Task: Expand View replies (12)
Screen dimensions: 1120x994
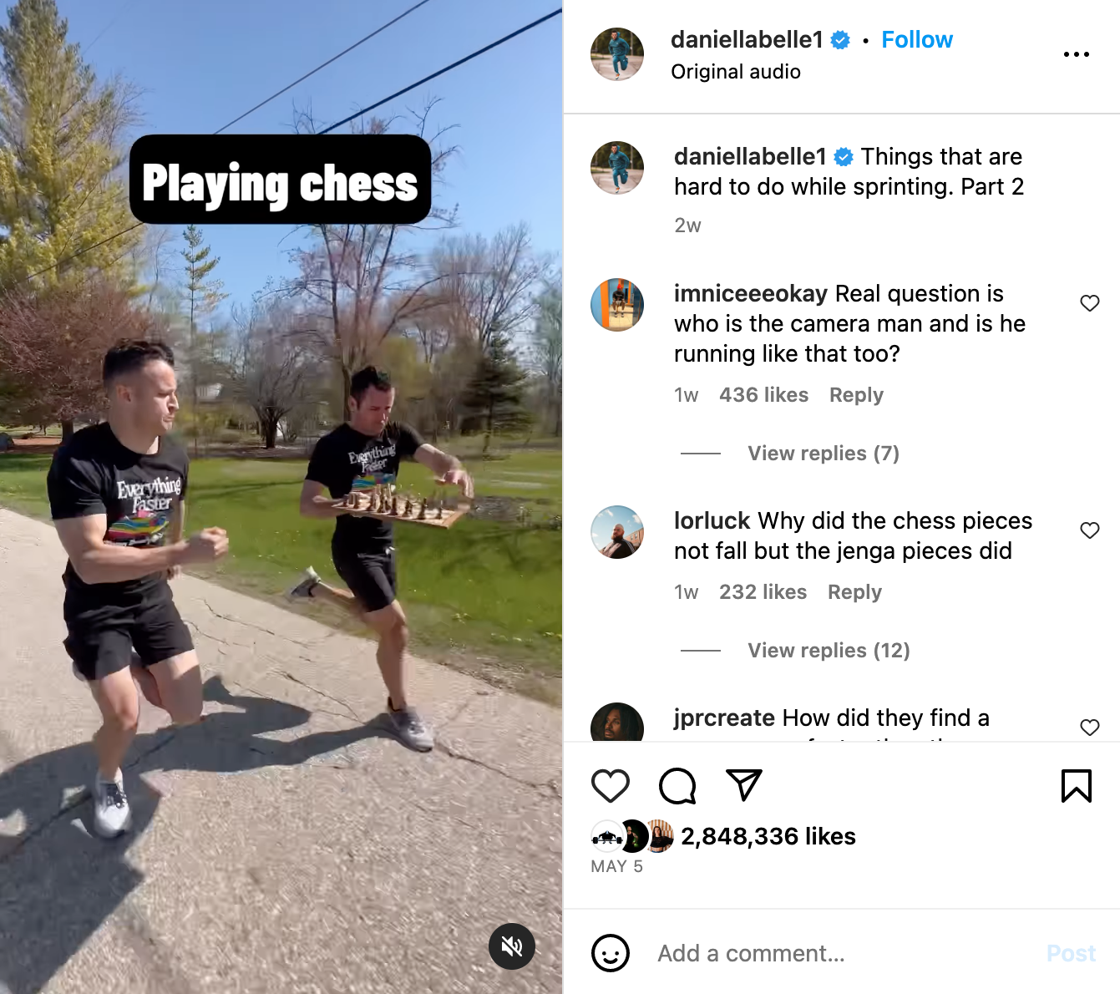Action: click(829, 651)
